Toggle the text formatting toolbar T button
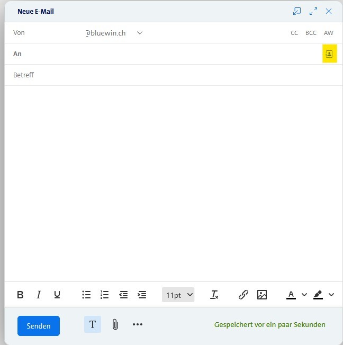The height and width of the screenshot is (345, 343). point(93,324)
